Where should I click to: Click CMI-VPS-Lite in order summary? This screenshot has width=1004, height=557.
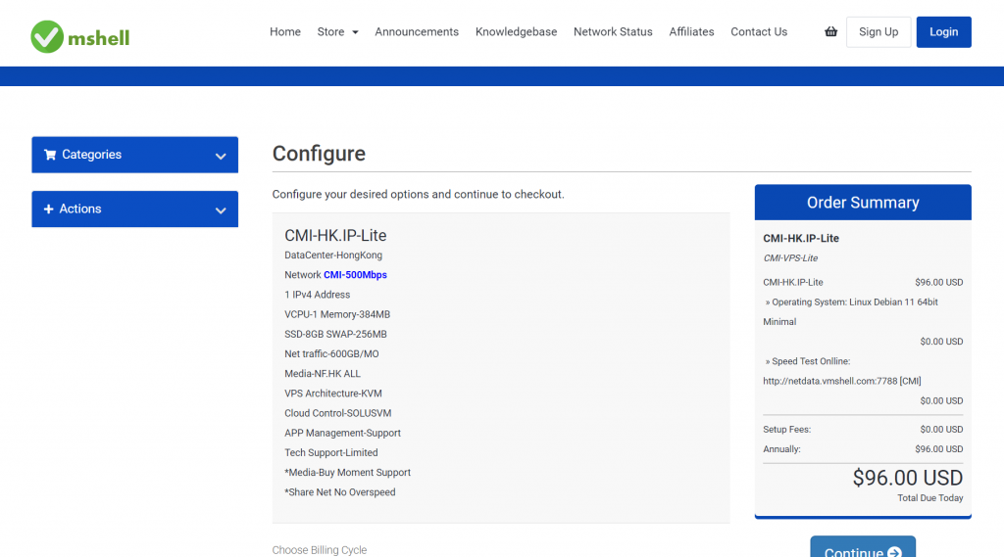click(790, 258)
